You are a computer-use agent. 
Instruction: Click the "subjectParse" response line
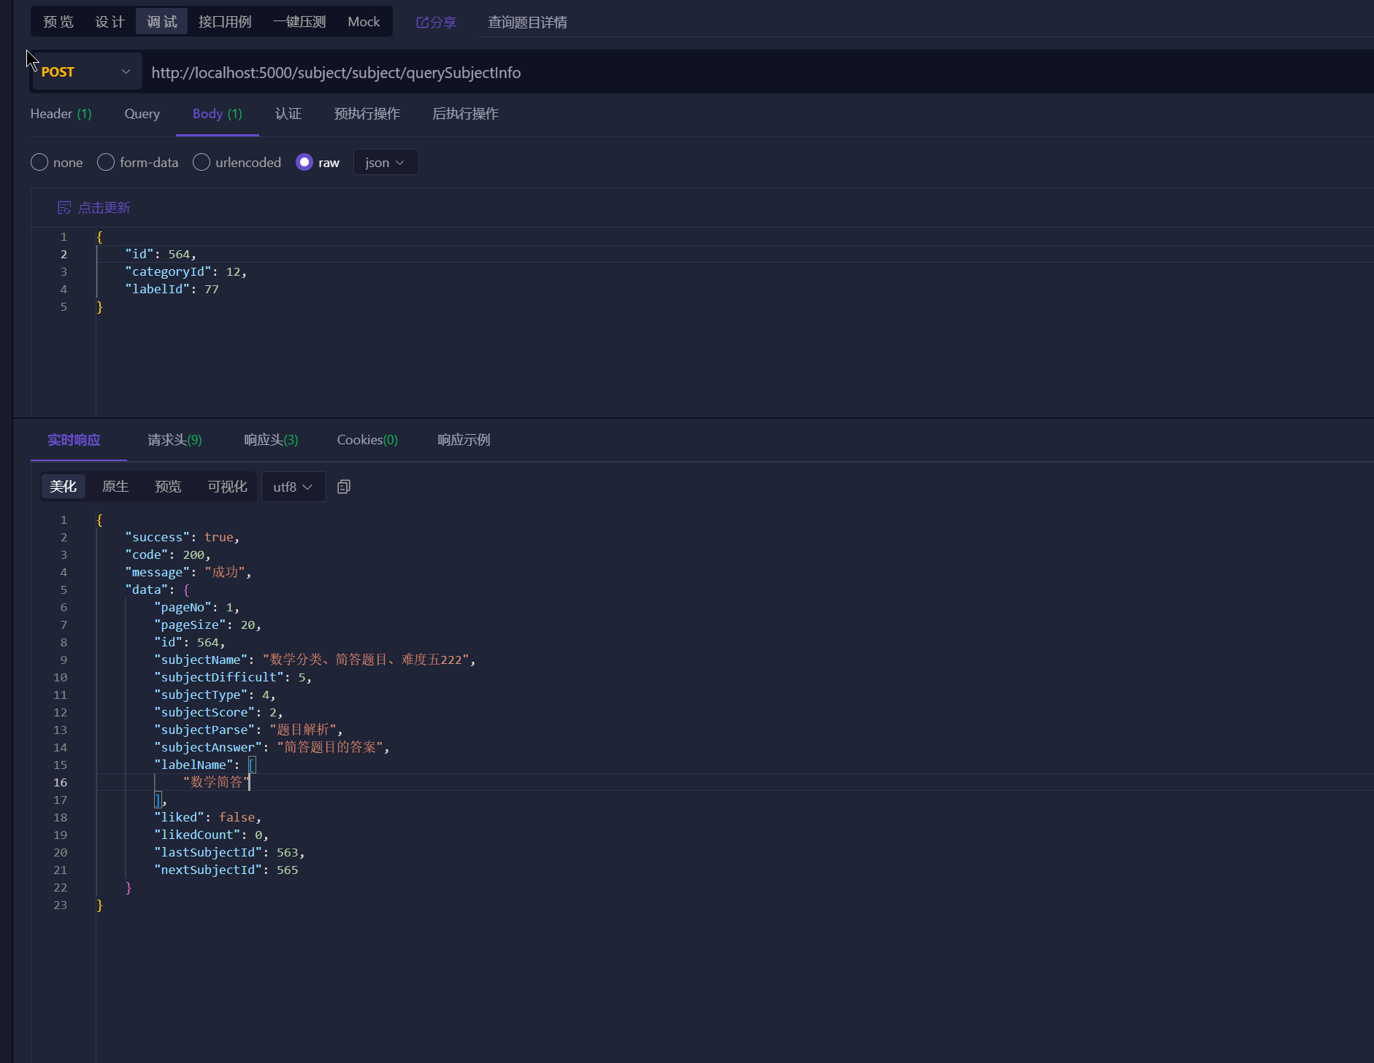(248, 730)
